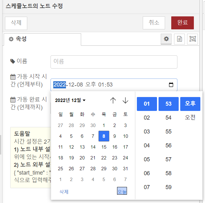
Task: Select December 18 in calendar
Action: tap(60, 158)
